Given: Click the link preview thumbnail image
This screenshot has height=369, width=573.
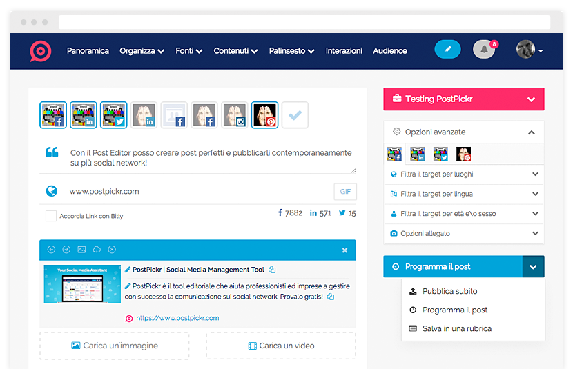Looking at the screenshot, I should [82, 284].
